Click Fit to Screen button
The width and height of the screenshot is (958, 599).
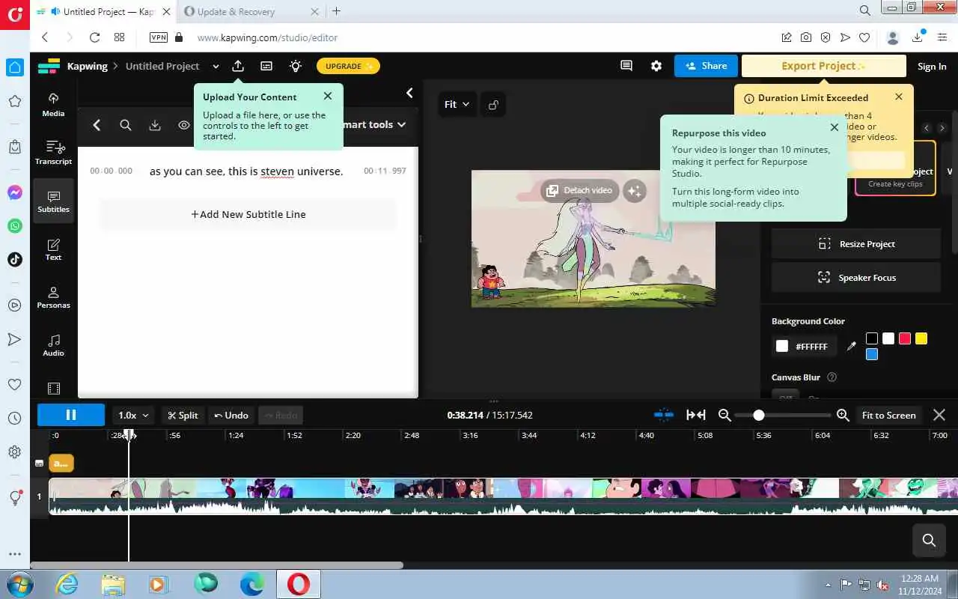pyautogui.click(x=888, y=415)
